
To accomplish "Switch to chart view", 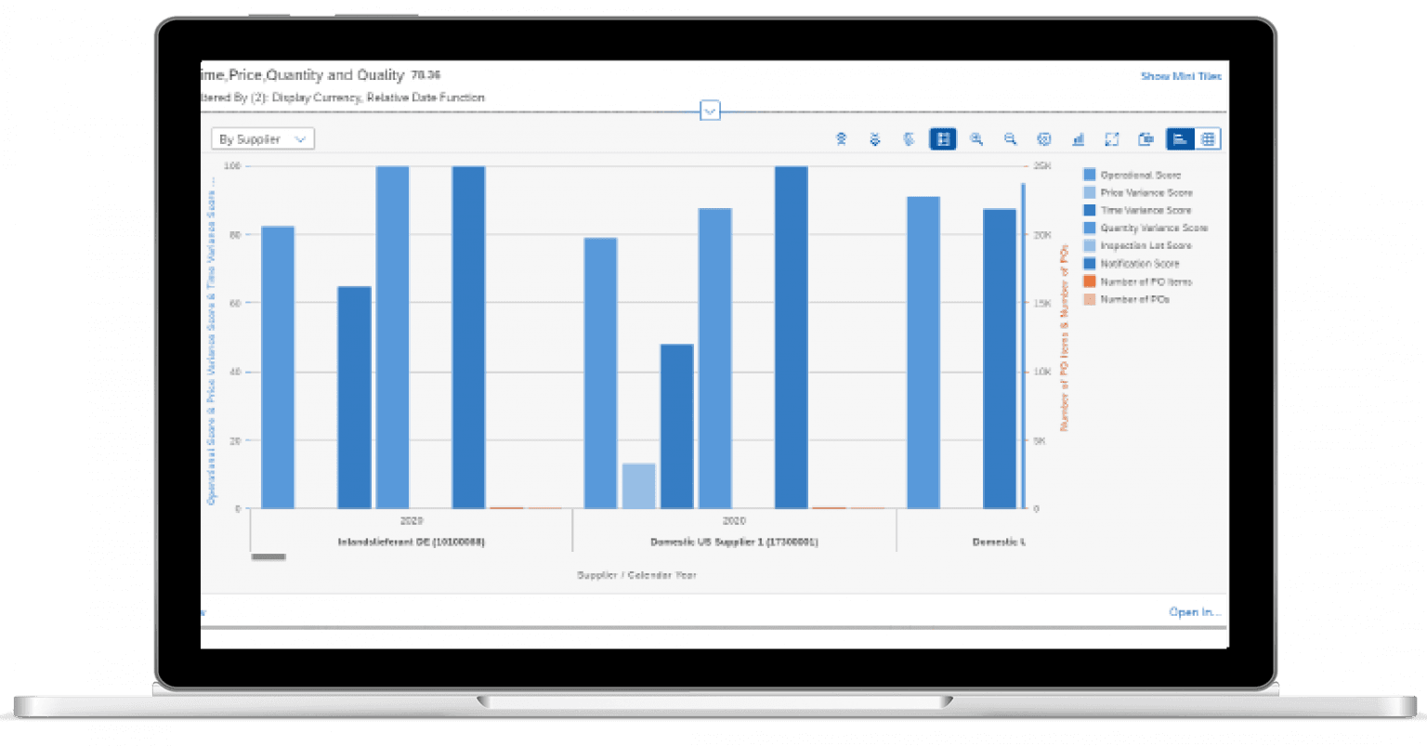I will 1180,139.
